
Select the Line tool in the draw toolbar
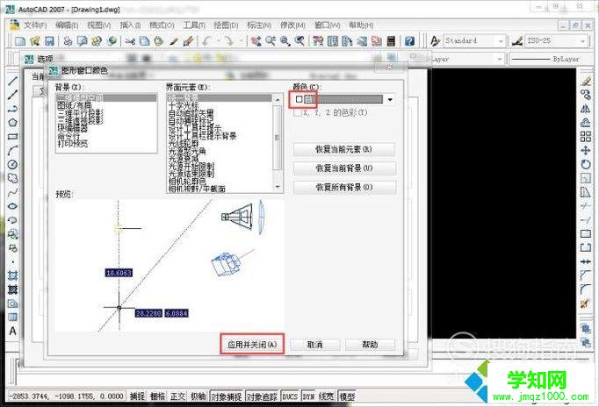(12, 81)
